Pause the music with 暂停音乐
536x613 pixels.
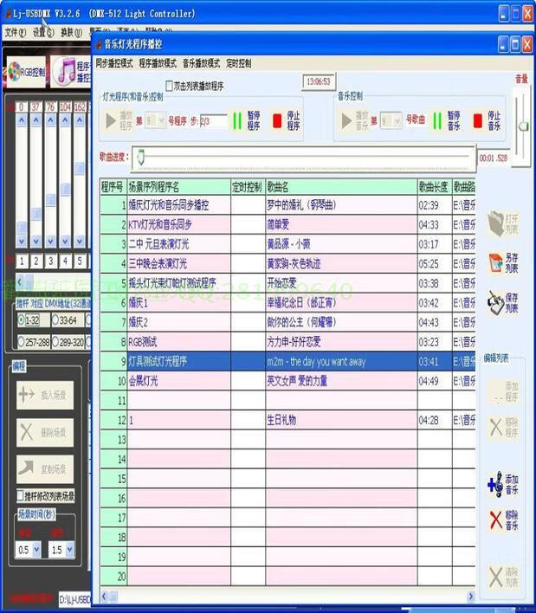(x=446, y=120)
